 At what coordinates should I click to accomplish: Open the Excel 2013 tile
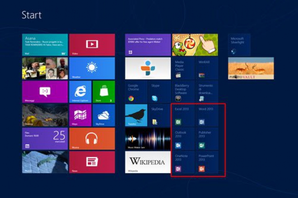(183, 115)
